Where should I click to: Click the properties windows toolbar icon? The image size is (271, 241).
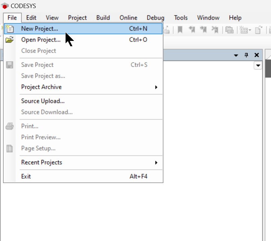(229, 30)
